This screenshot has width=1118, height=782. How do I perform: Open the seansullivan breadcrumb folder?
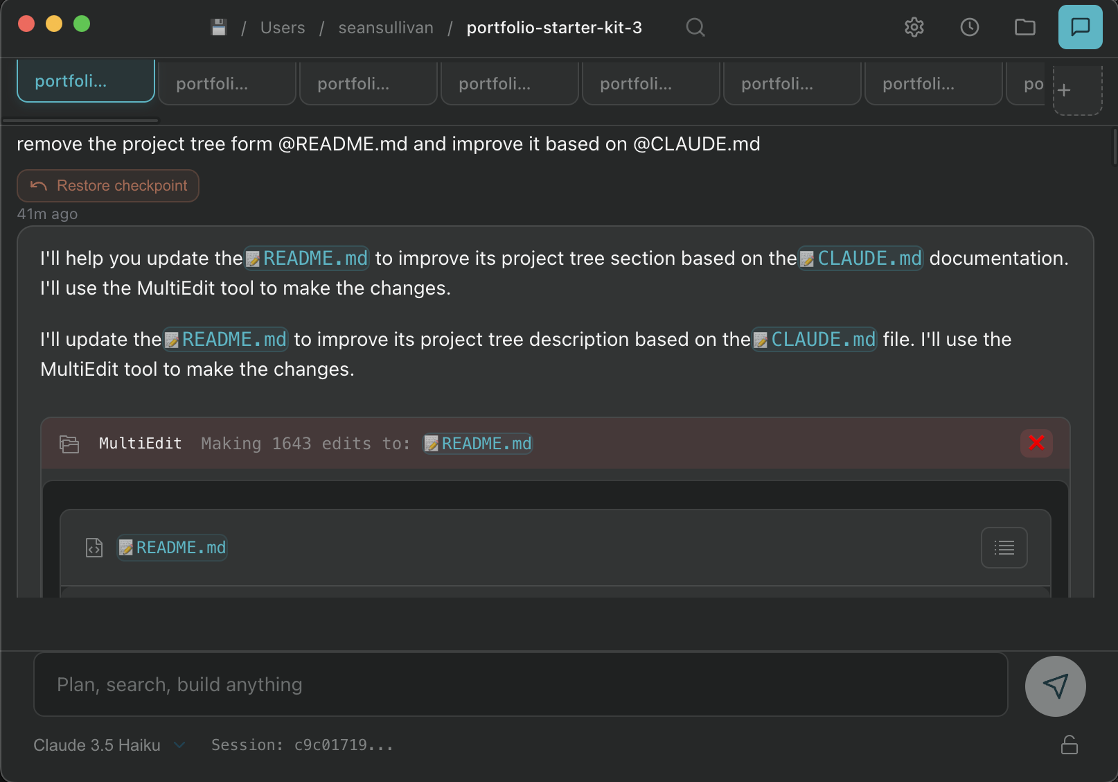click(386, 28)
